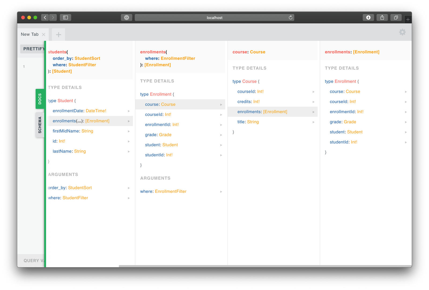Click the reader icon in the address bar
This screenshot has width=429, height=290.
(126, 17)
